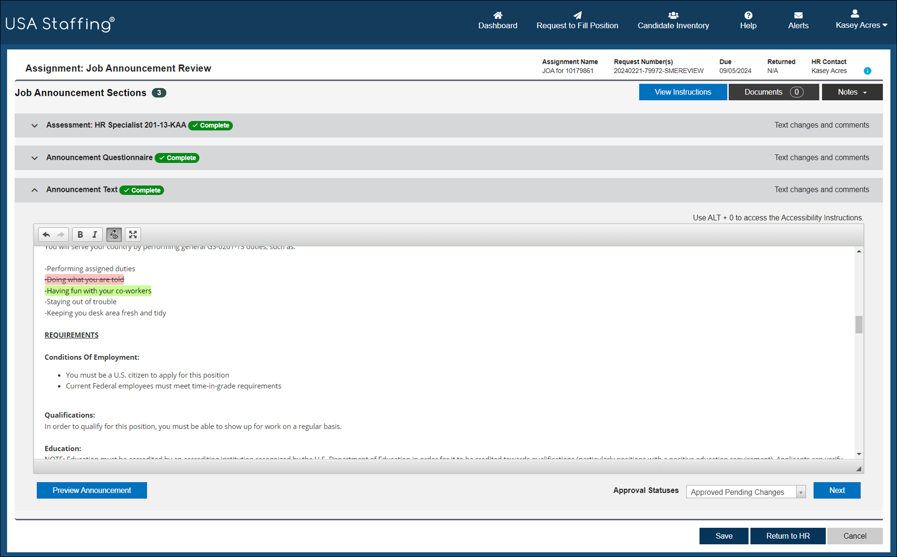Toggle italic formatting in the editor
This screenshot has width=897, height=557.
(x=95, y=234)
